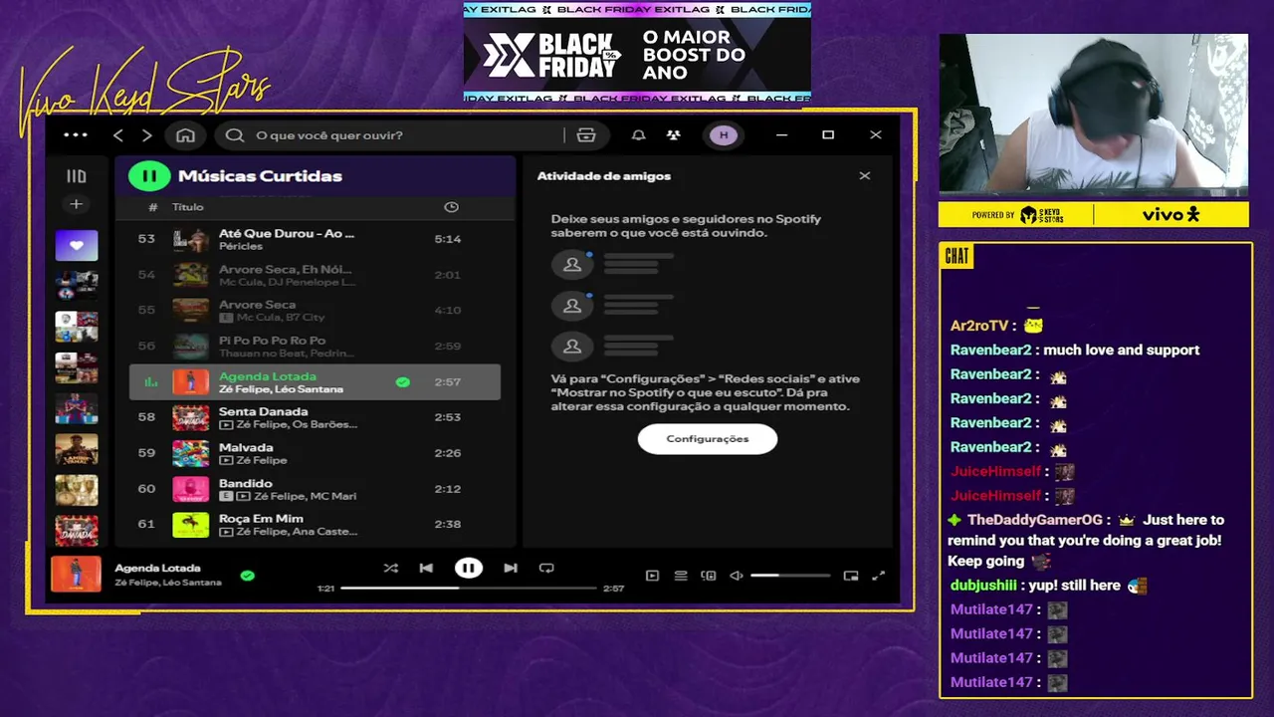The image size is (1274, 717).
Task: Select track 'Senta Danada'
Action: coord(263,411)
